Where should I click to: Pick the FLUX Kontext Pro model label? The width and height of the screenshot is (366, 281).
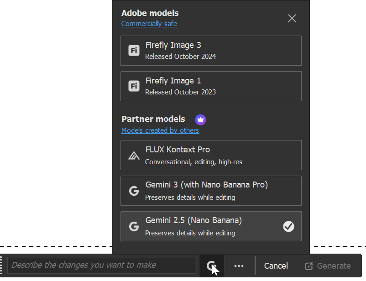click(178, 150)
